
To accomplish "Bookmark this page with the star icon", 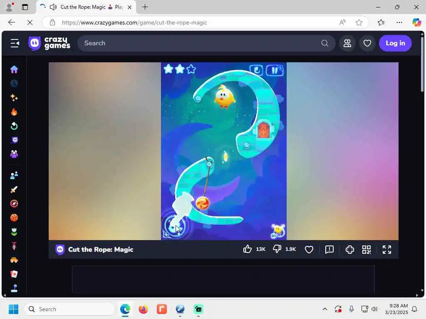I will tap(359, 22).
